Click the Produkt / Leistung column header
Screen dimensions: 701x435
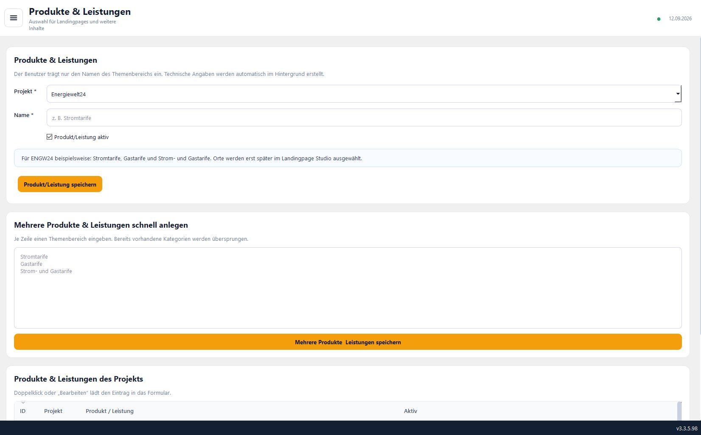pyautogui.click(x=109, y=411)
